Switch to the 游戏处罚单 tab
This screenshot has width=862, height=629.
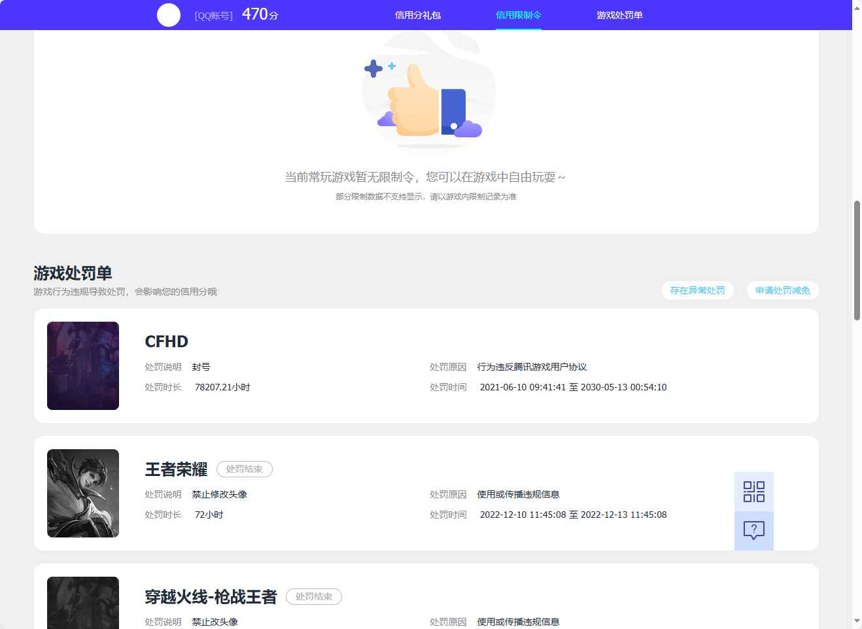pyautogui.click(x=619, y=15)
